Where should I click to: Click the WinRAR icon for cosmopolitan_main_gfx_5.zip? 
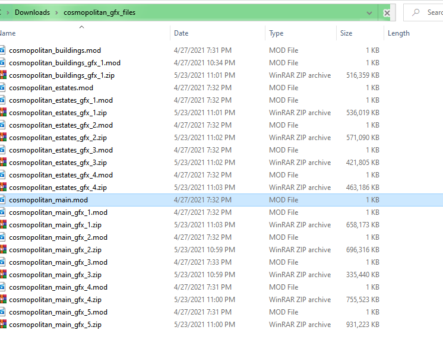[x=3, y=325]
